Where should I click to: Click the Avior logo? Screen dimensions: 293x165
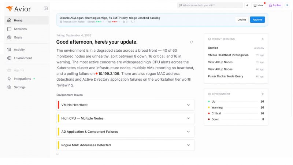click(18, 9)
